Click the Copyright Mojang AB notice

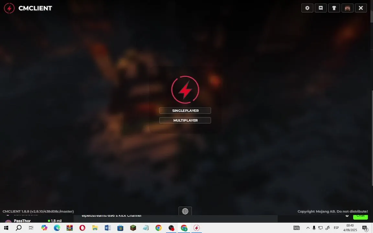[x=333, y=211]
